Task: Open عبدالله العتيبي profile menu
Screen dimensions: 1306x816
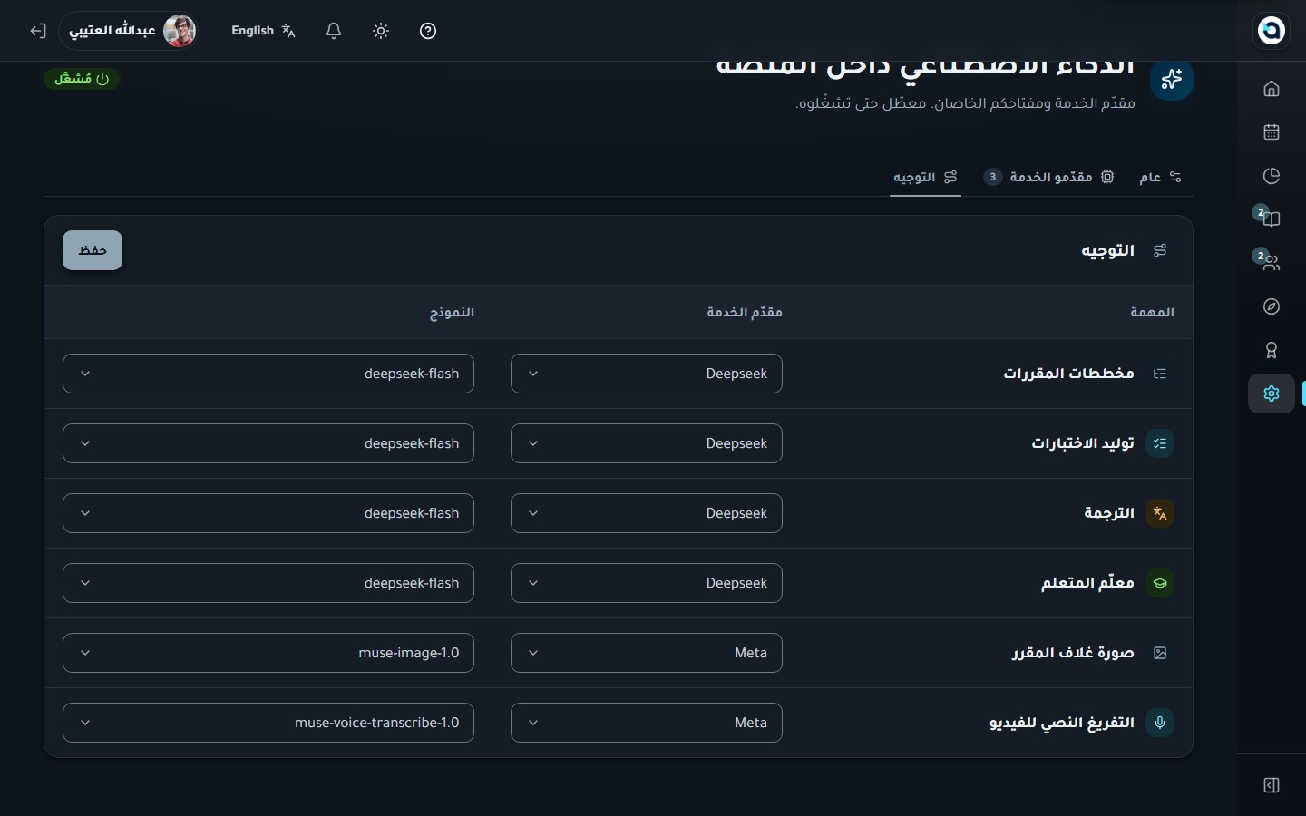Action: (x=129, y=31)
